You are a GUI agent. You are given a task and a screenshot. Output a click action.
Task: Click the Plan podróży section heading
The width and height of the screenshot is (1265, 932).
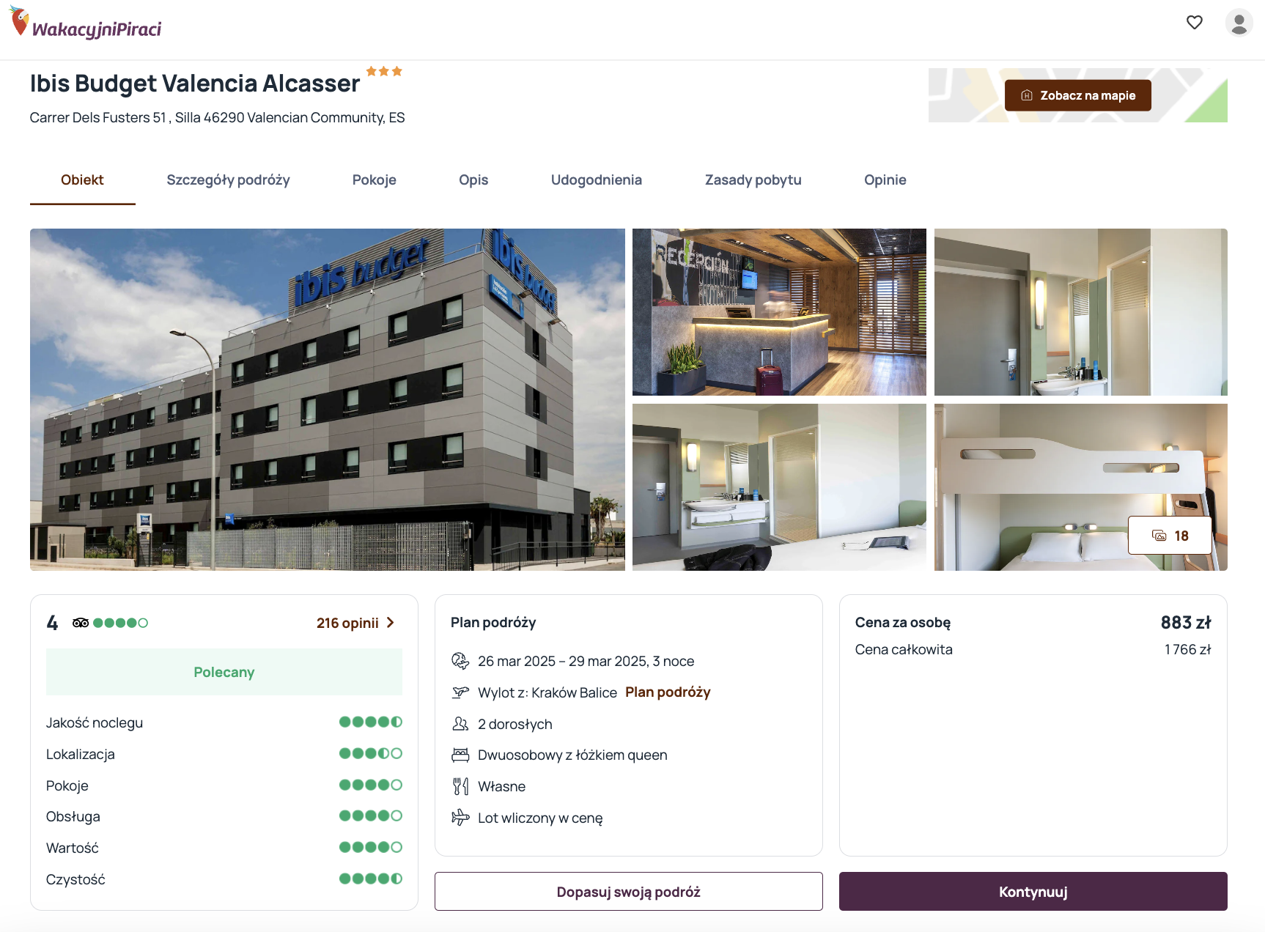[x=493, y=623]
